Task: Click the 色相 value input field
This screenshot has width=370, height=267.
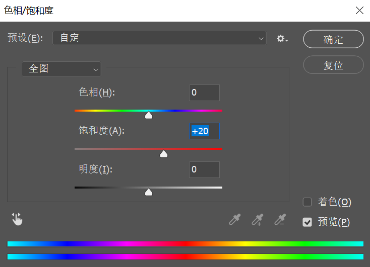Action: point(204,93)
